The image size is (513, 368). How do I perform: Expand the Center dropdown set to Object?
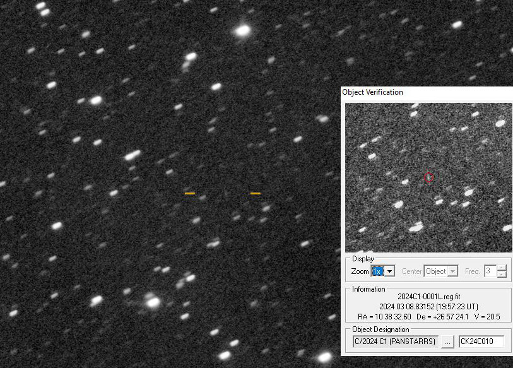pos(452,271)
